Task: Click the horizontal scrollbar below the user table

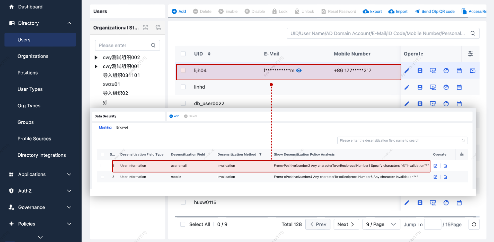Action: point(325,217)
